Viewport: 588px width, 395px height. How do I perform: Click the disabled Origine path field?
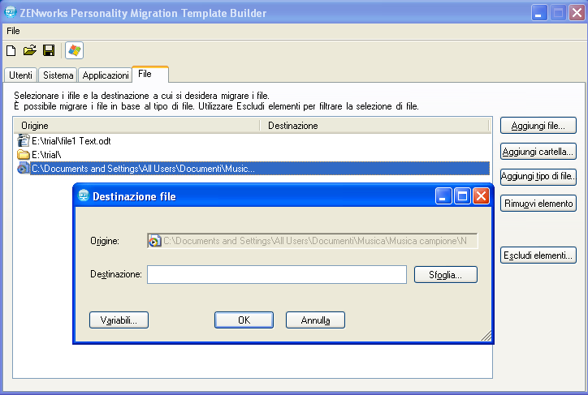[313, 241]
